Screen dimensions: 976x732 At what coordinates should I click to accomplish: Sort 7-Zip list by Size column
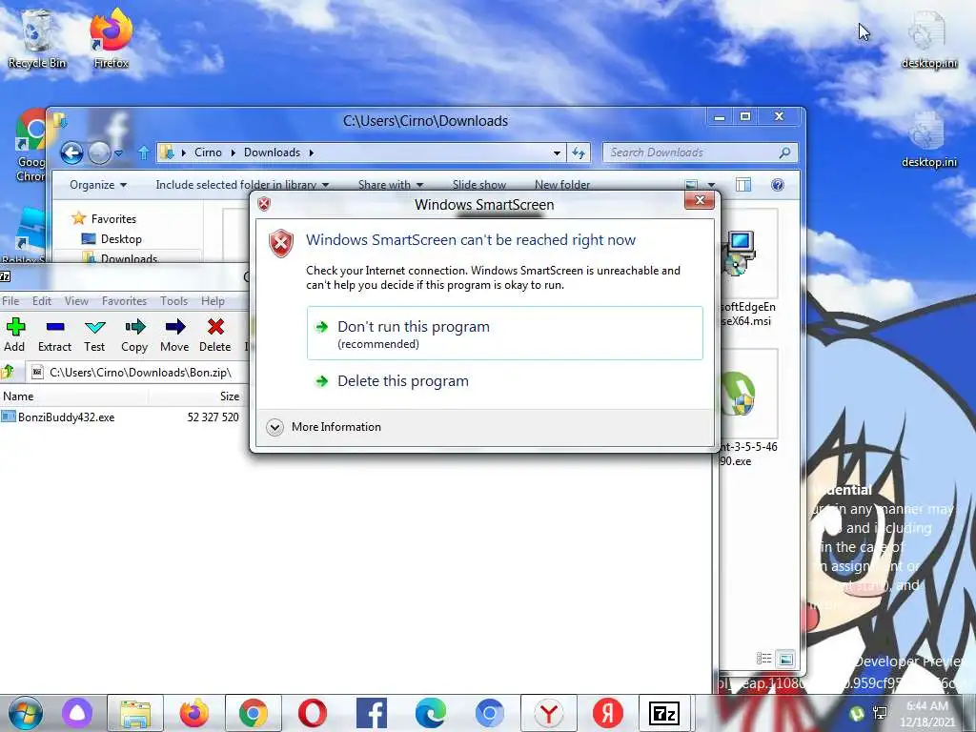click(x=229, y=396)
